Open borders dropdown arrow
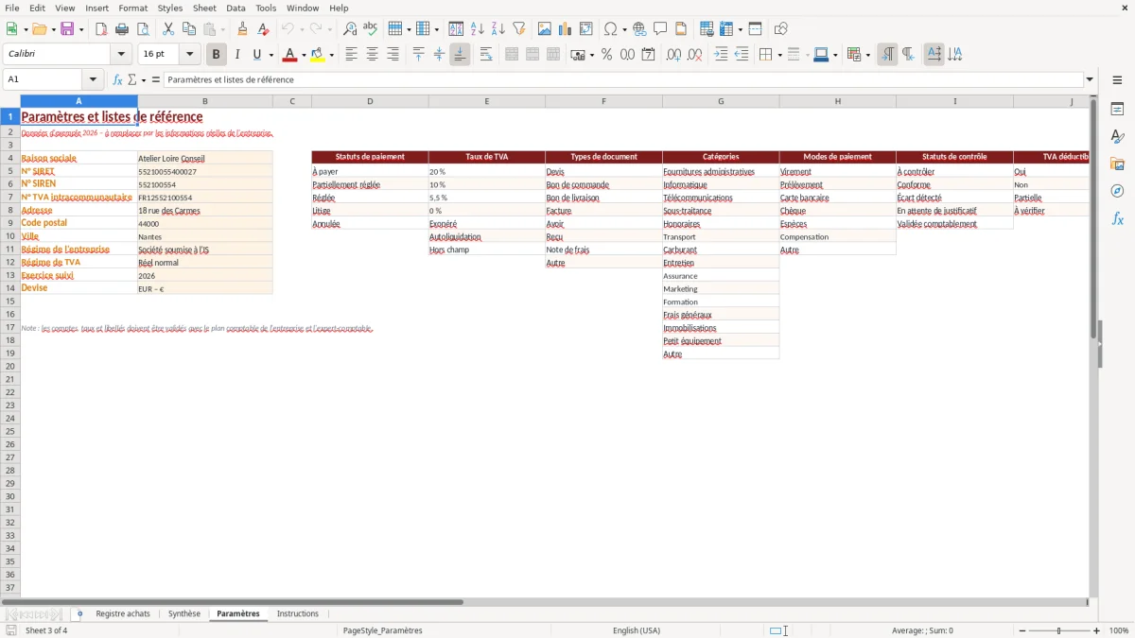This screenshot has height=638, width=1135. [778, 55]
